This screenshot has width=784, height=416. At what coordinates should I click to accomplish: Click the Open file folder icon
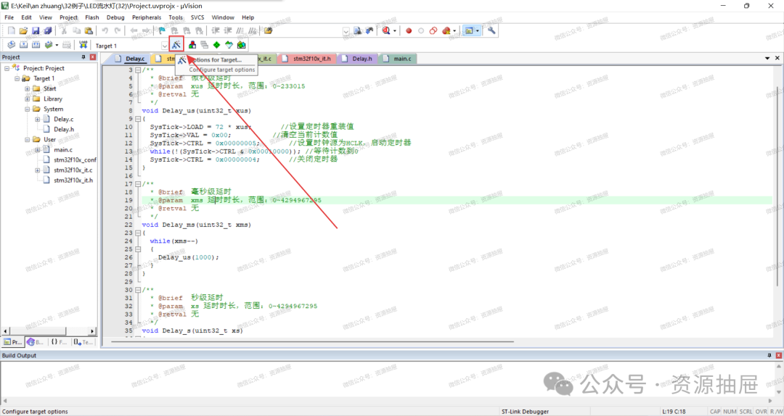[23, 31]
